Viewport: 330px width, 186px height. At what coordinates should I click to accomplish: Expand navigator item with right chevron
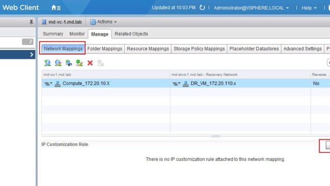click(31, 55)
